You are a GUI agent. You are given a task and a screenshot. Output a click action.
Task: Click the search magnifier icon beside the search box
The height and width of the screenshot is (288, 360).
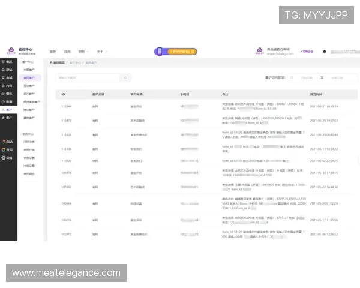click(125, 77)
